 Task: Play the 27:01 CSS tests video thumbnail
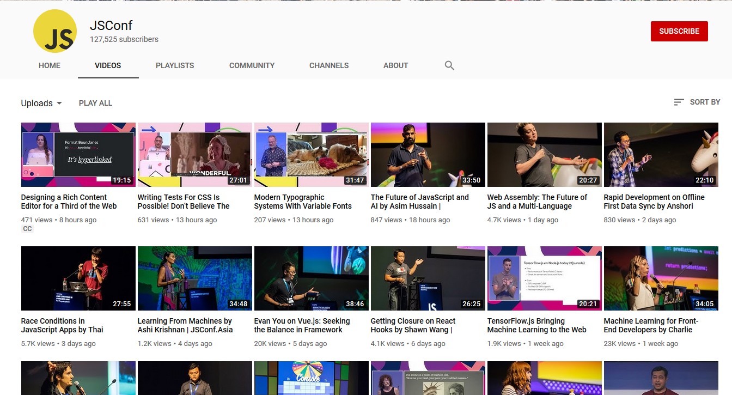pyautogui.click(x=195, y=155)
